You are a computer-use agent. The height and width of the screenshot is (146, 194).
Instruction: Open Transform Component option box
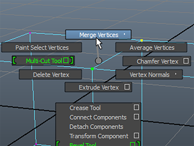(x=136, y=136)
